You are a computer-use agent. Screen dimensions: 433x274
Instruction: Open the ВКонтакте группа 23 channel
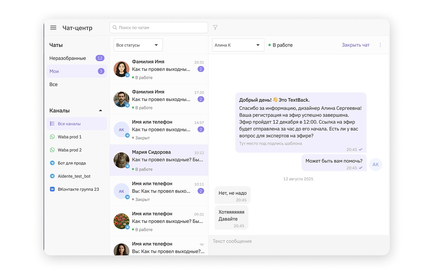tap(78, 189)
